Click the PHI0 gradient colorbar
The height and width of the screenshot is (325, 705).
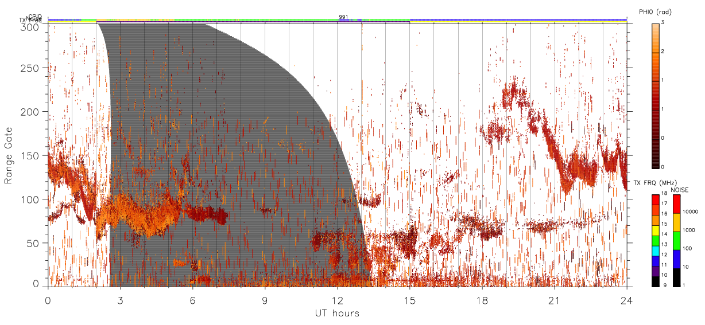(x=655, y=95)
